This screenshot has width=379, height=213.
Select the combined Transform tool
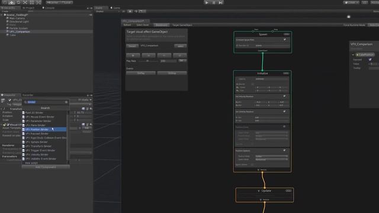point(38,2)
